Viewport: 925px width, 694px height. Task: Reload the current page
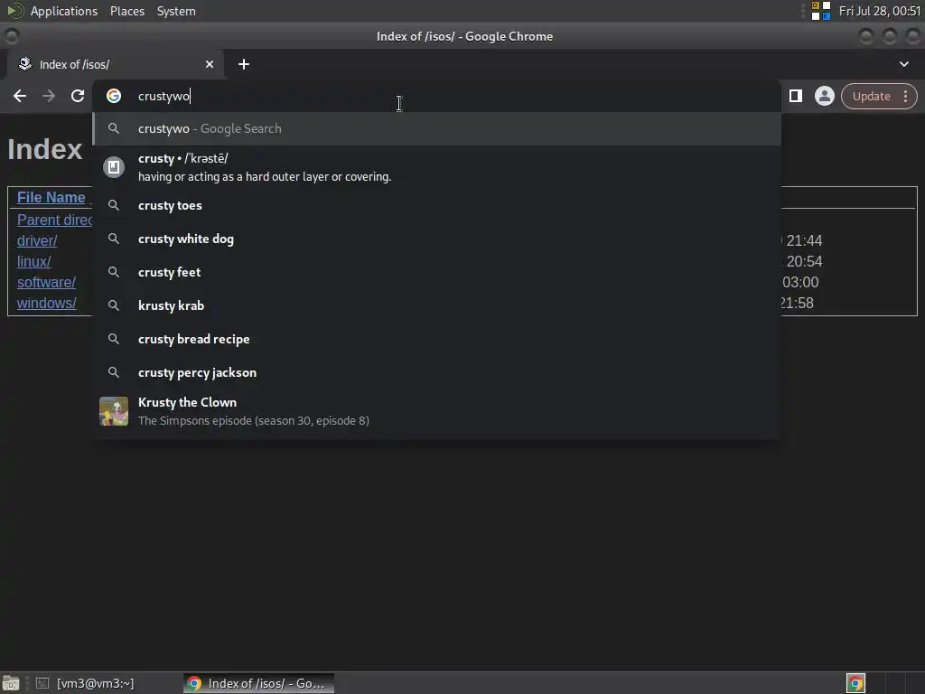[x=78, y=96]
